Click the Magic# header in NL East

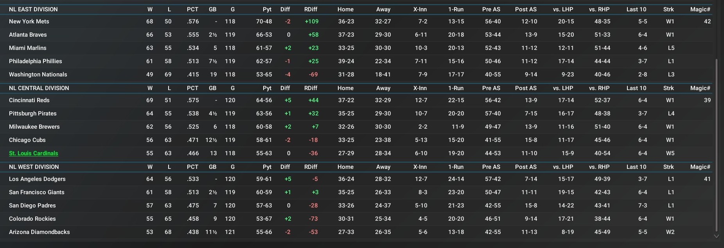(x=700, y=9)
